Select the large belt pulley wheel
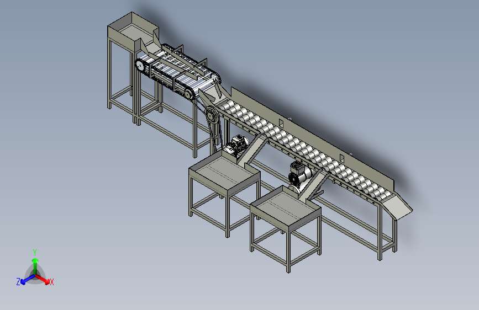Image resolution: width=479 pixels, height=310 pixels. pyautogui.click(x=211, y=115)
